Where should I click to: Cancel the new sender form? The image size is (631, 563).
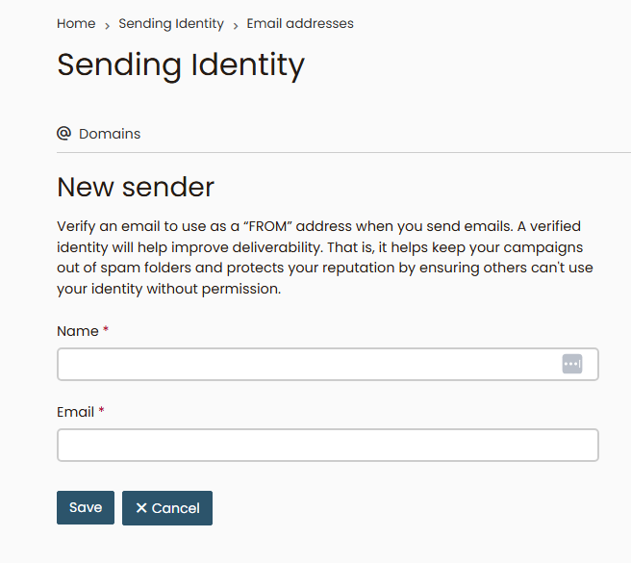pos(167,508)
